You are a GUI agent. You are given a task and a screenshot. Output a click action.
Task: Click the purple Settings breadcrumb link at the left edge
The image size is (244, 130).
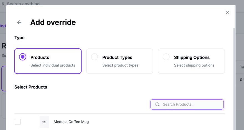click(x=3, y=26)
